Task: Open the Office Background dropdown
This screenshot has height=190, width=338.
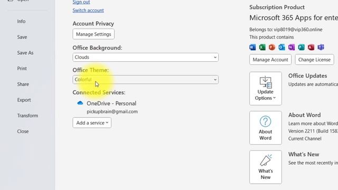Action: pyautogui.click(x=146, y=58)
